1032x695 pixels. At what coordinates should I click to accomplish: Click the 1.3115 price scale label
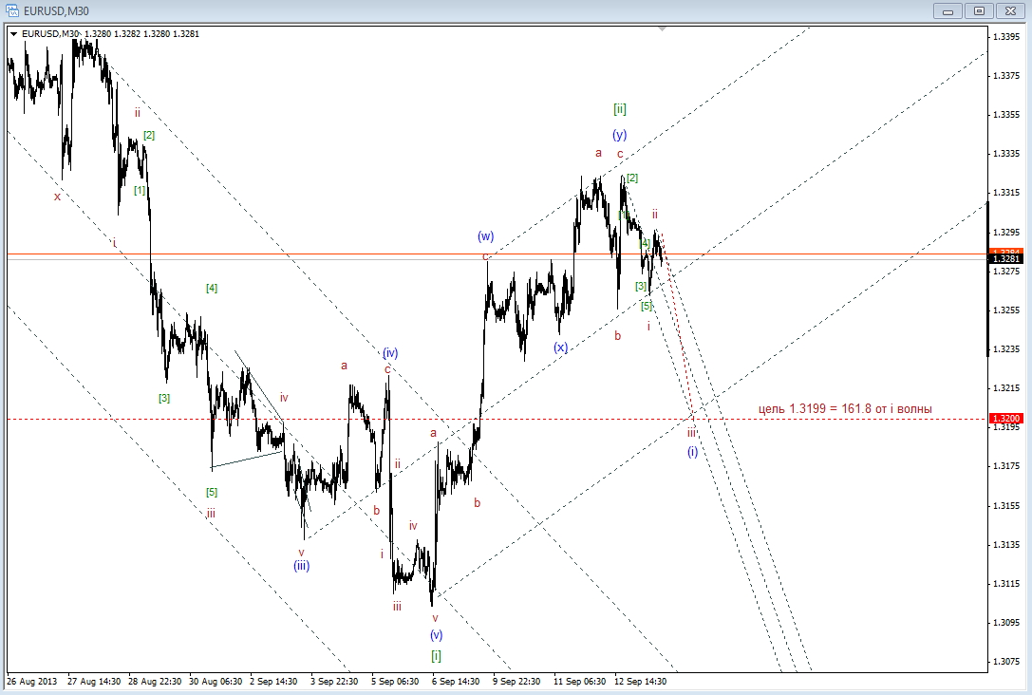1006,583
